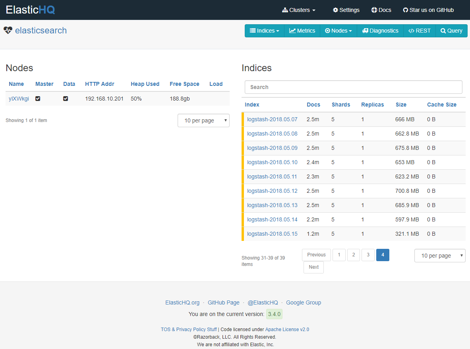Viewport: 470px width, 349px height.
Task: Open Google Group footer link
Action: click(304, 302)
